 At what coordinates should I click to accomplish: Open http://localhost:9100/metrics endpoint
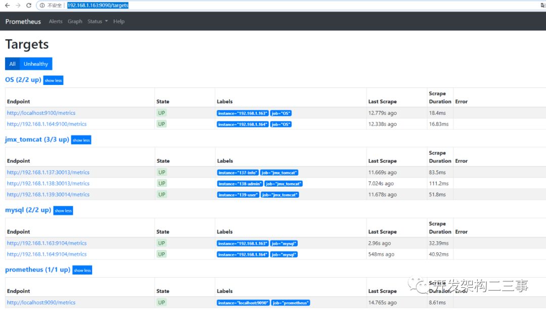pos(41,113)
